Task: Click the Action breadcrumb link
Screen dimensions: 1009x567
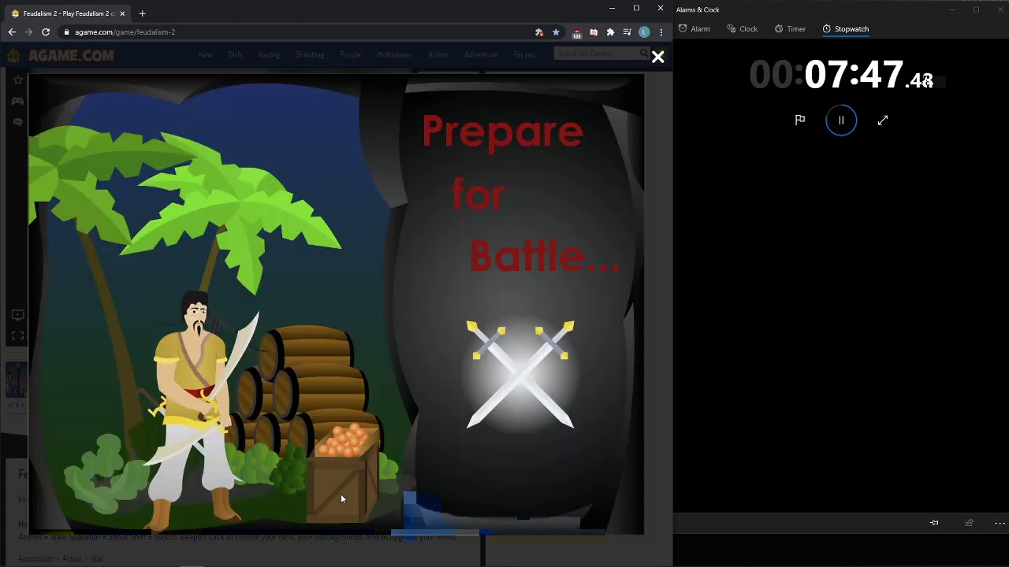Action: pos(72,558)
